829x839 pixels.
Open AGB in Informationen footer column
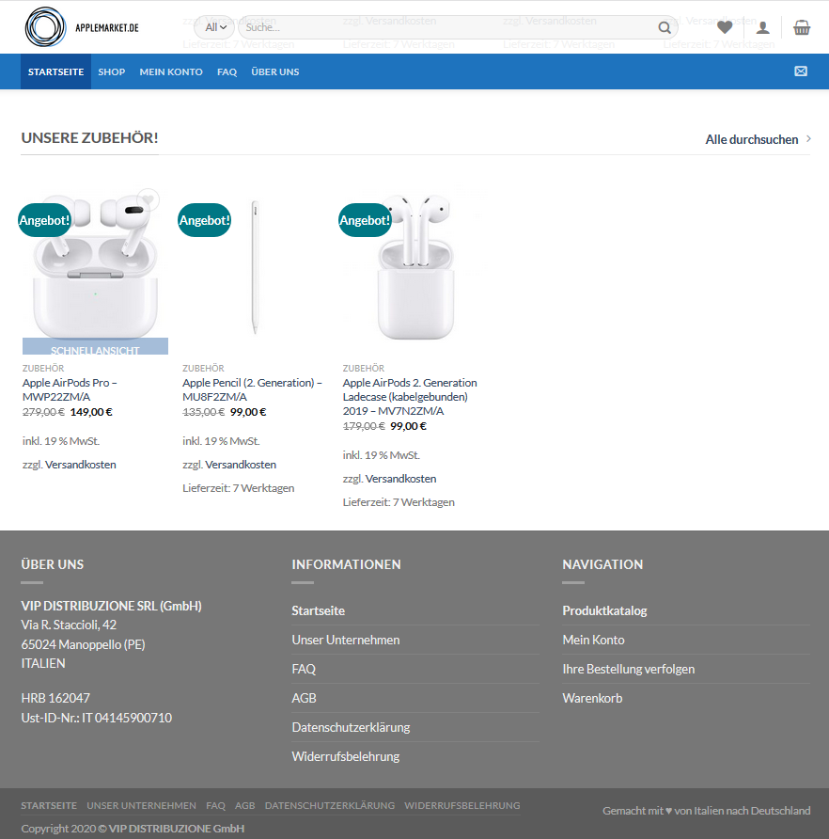pos(304,698)
